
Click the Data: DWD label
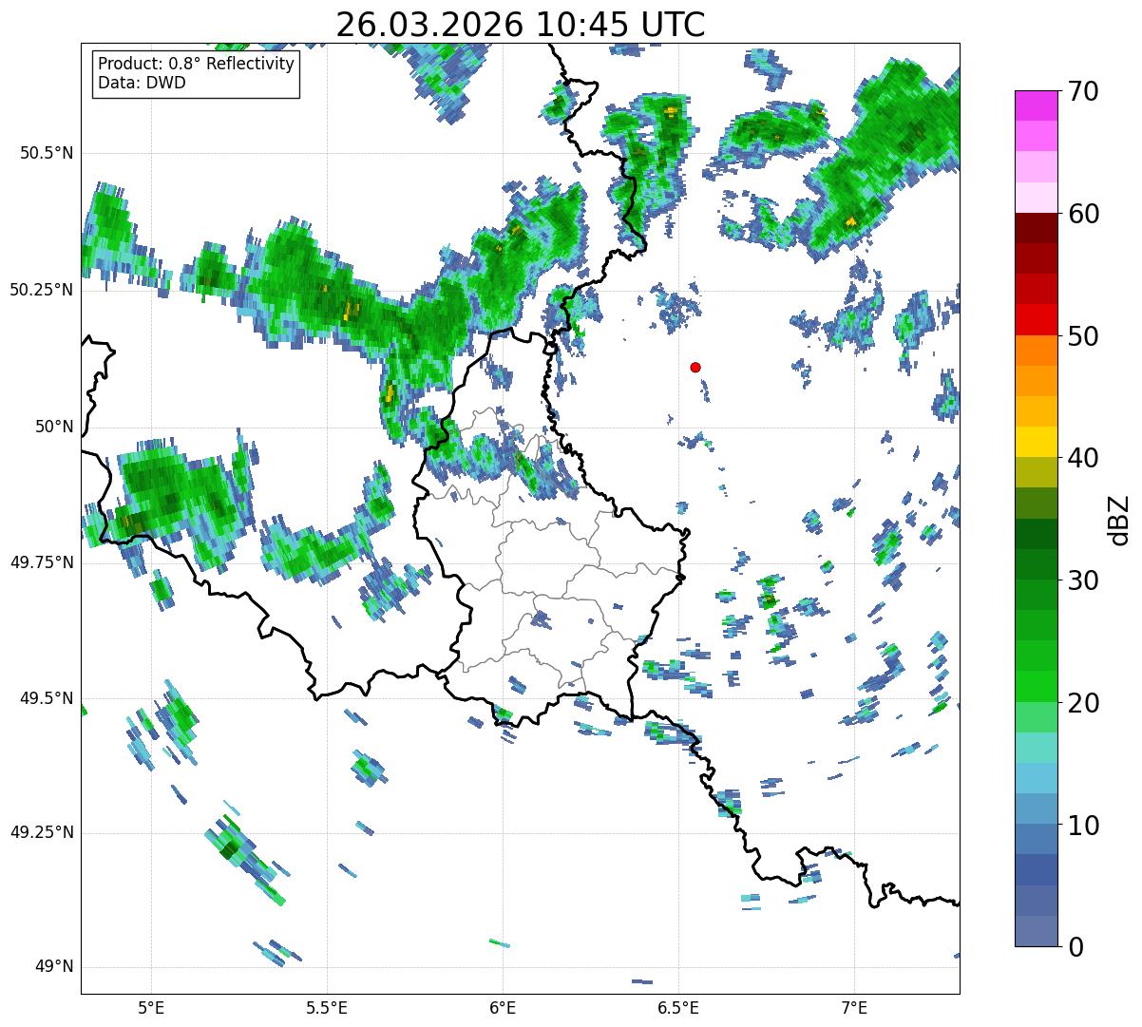[x=142, y=83]
